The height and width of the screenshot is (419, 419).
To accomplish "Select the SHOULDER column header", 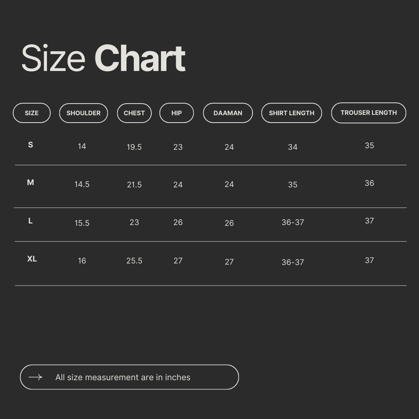I will [83, 113].
